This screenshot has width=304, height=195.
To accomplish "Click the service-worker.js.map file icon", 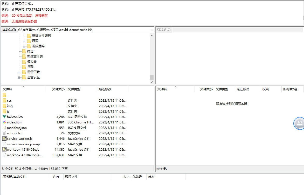I will tap(4, 144).
